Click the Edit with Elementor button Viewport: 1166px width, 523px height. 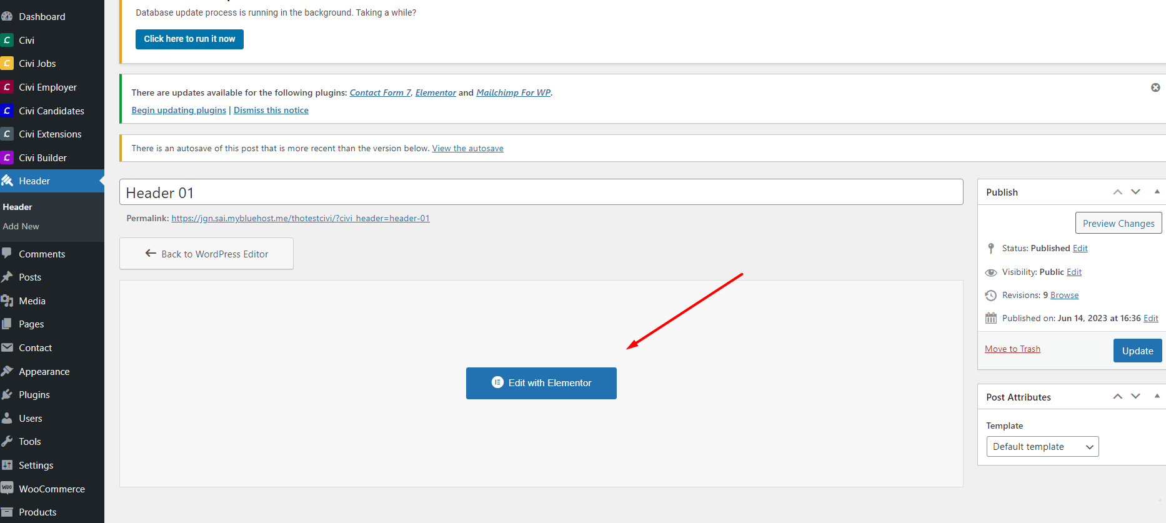(541, 383)
